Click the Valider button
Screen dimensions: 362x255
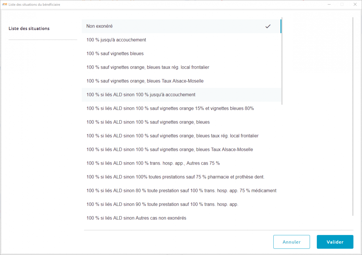pyautogui.click(x=335, y=242)
